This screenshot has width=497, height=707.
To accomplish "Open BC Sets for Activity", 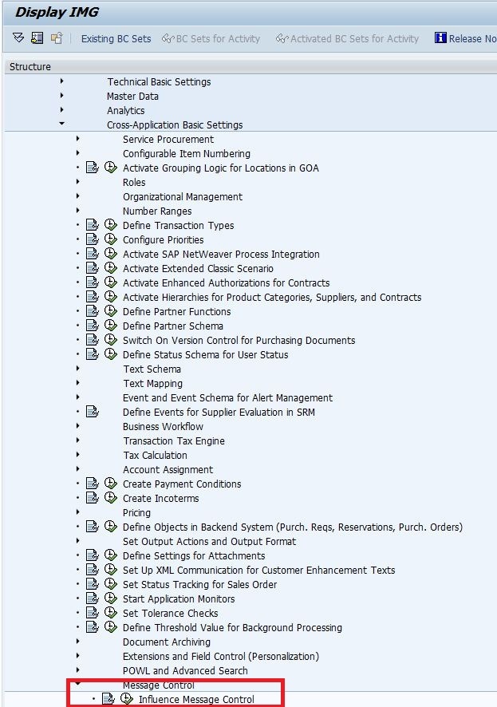I will 211,39.
